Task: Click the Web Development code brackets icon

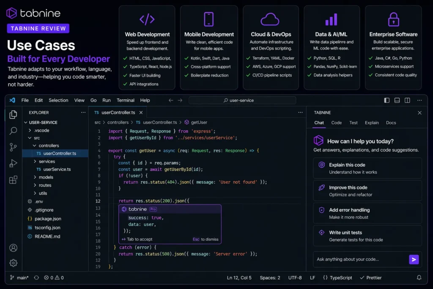Action: (147, 19)
